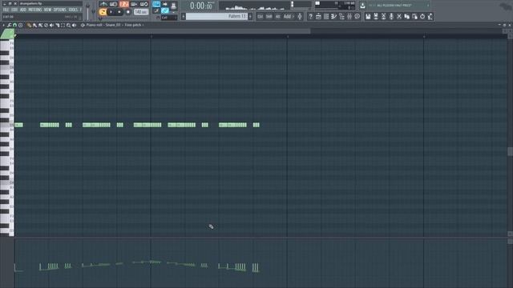Click the X icon in the save toolbar

pyautogui.click(x=399, y=16)
